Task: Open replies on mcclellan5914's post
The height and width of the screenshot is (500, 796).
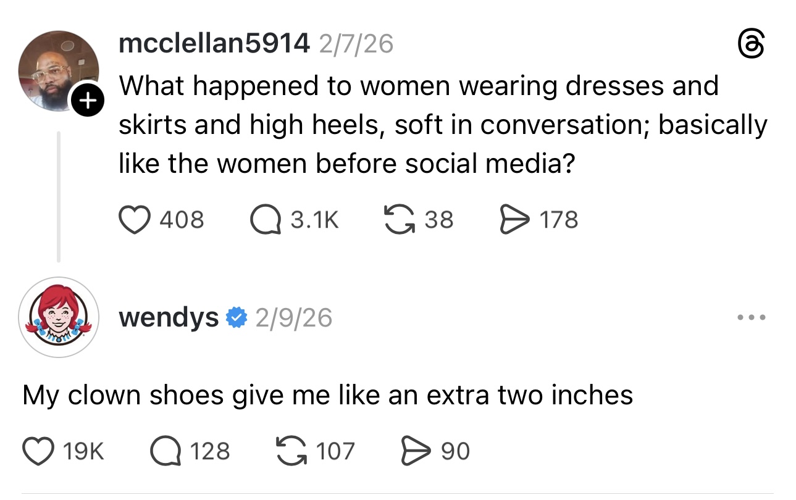Action: point(265,220)
